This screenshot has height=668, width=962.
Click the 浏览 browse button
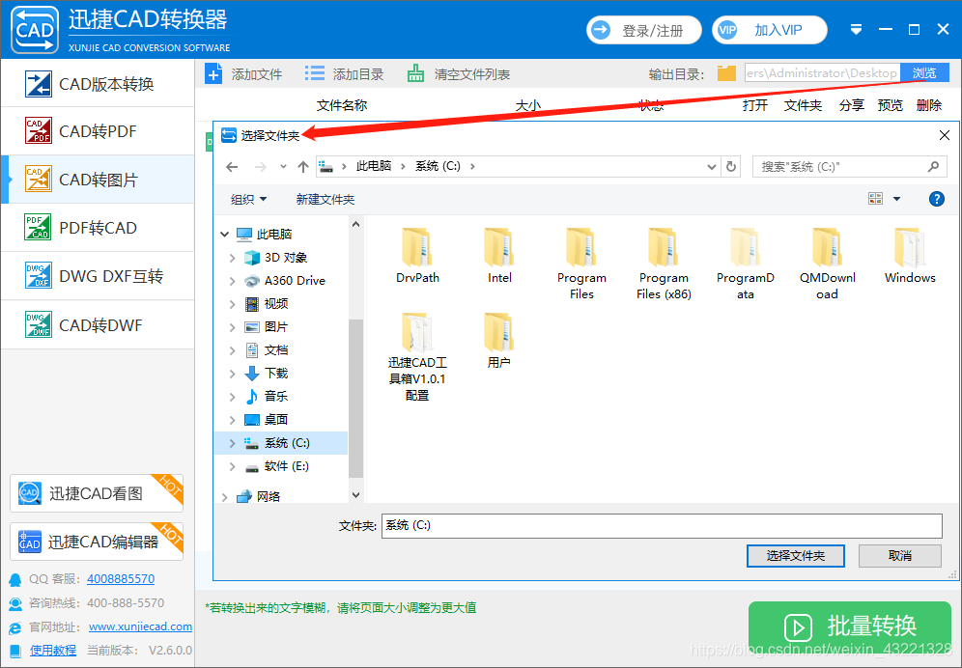tap(924, 73)
